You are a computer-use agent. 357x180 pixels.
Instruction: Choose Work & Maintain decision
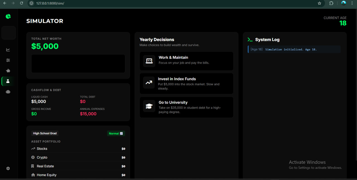186,61
